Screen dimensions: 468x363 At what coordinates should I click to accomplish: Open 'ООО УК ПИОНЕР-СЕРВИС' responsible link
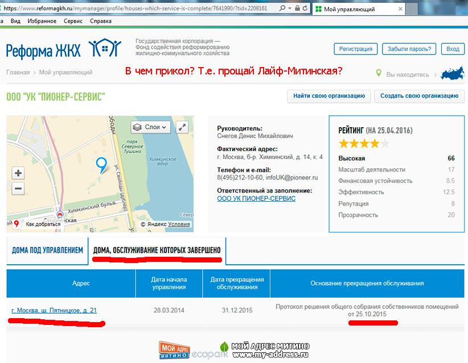point(256,199)
